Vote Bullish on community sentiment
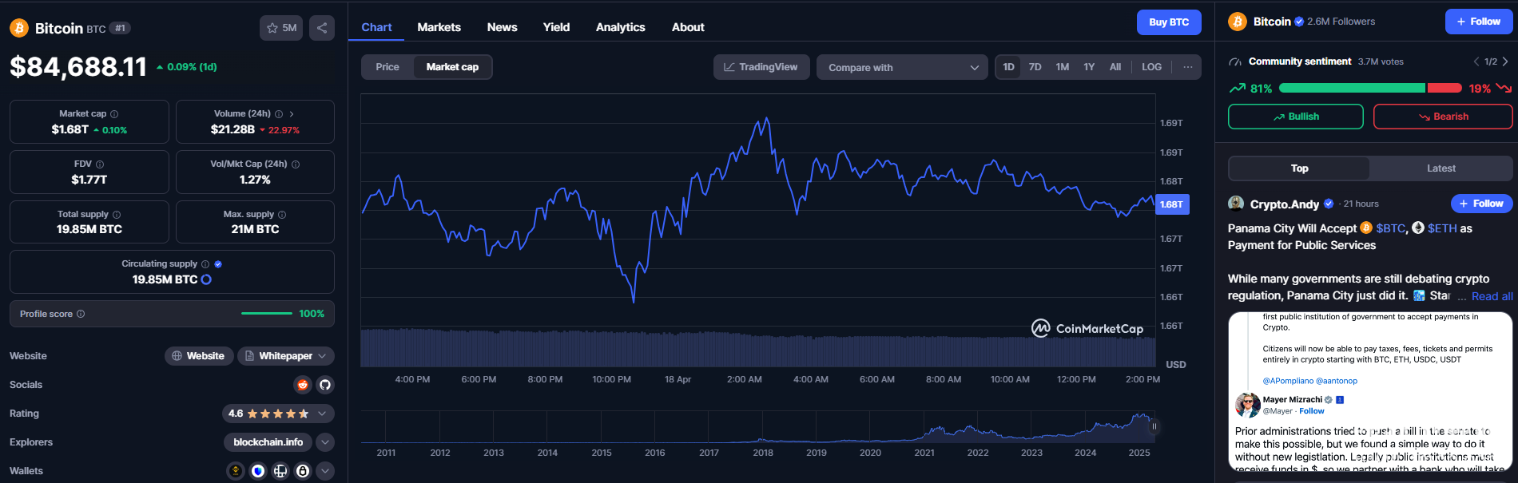Image resolution: width=1518 pixels, height=483 pixels. 1295,117
